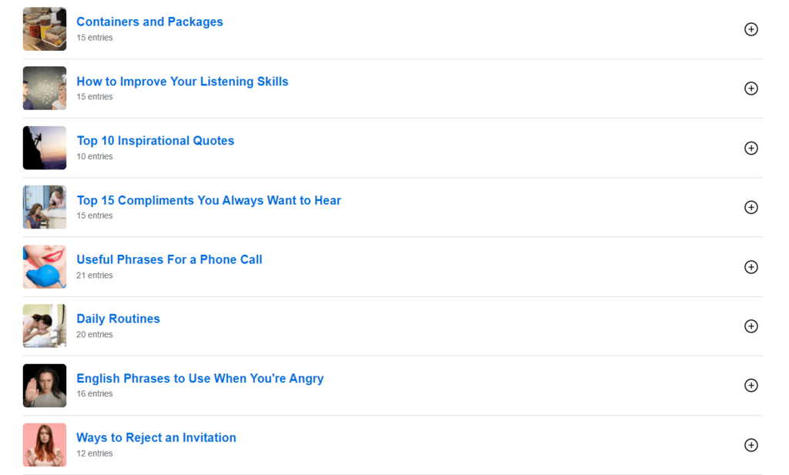Open Useful Phrases For a Phone Call
Screen dimensions: 789x475
(x=169, y=259)
